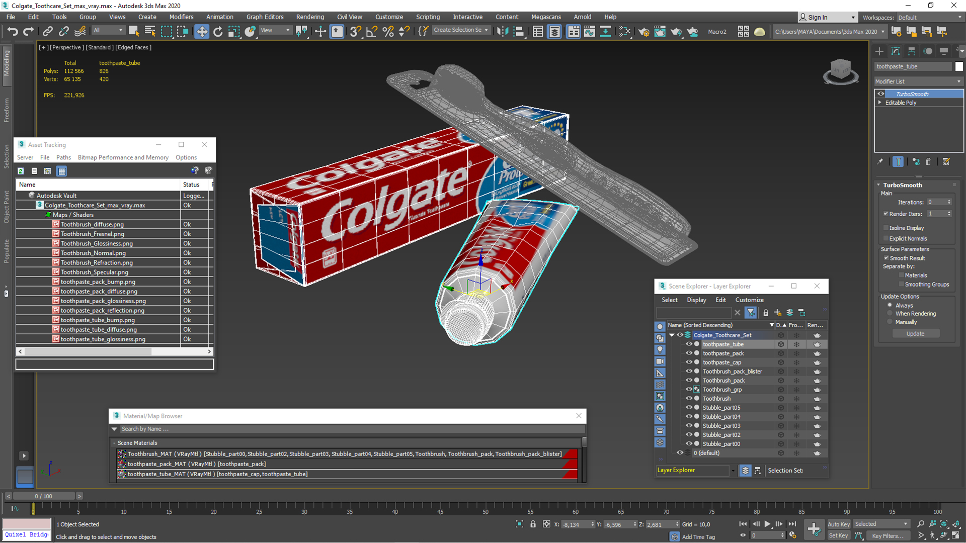Image resolution: width=966 pixels, height=543 pixels.
Task: Toggle the Percent Snap icon
Action: point(388,32)
